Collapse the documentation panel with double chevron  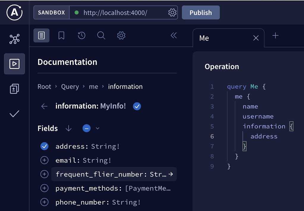174,36
